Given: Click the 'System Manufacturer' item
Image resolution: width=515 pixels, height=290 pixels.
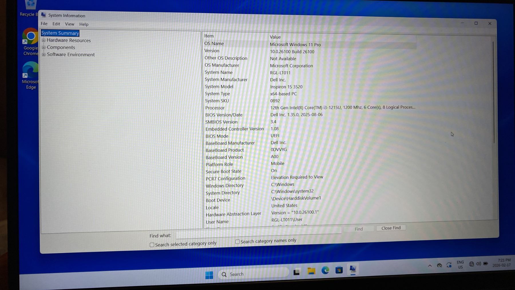Looking at the screenshot, I should (x=226, y=79).
